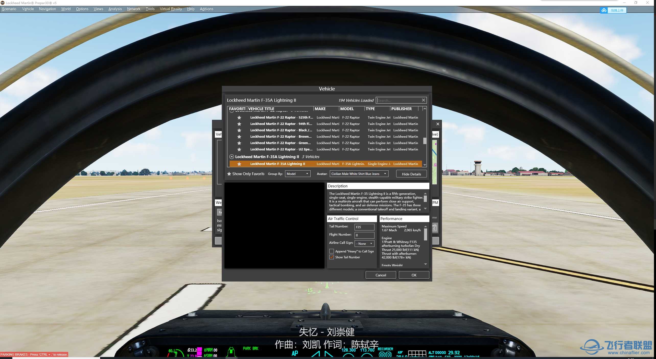Open the Airline Call Sign dropdown

click(x=364, y=243)
